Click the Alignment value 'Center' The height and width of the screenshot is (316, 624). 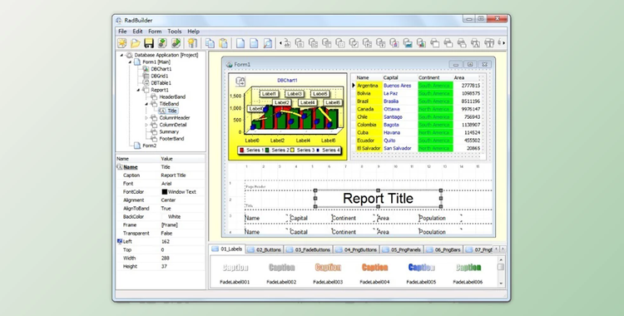coord(168,200)
